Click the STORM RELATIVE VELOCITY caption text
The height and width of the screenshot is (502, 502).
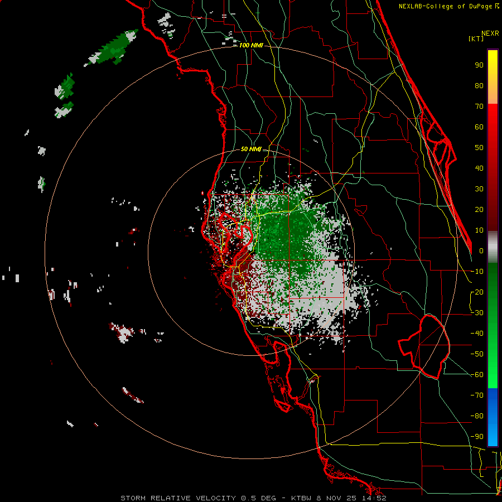pos(178,498)
